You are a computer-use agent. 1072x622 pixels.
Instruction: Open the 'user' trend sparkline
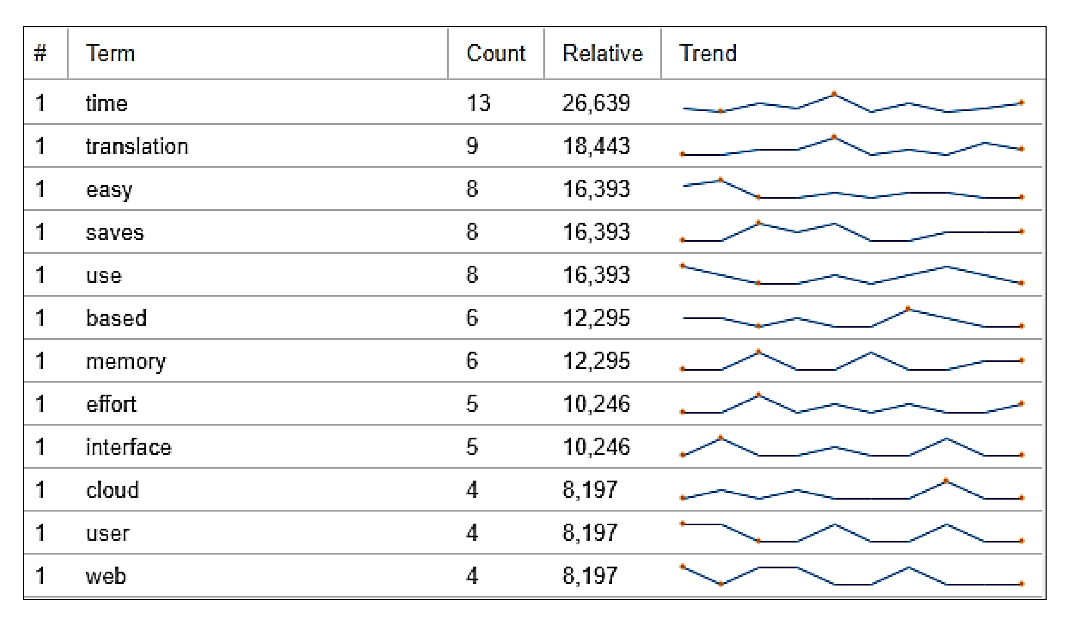(852, 533)
